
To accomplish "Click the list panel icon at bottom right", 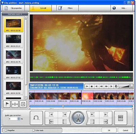I will pos(120,118).
